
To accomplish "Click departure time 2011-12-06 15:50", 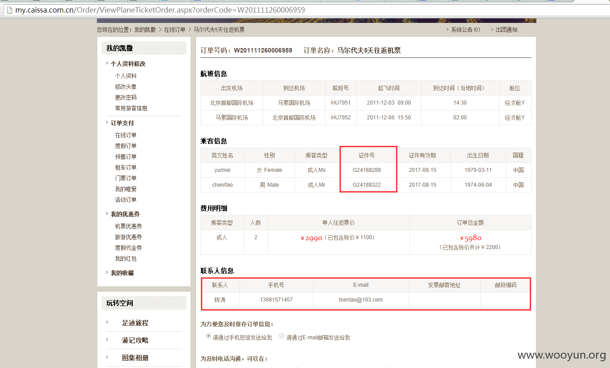I will [x=389, y=118].
